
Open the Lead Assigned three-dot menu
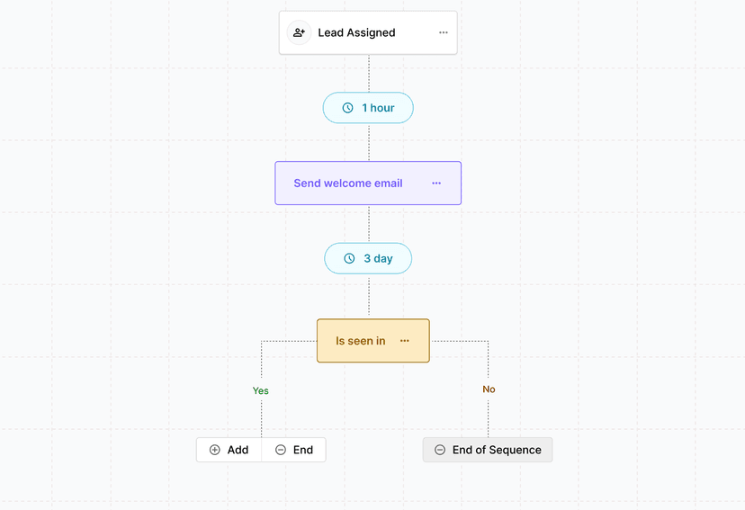point(444,32)
